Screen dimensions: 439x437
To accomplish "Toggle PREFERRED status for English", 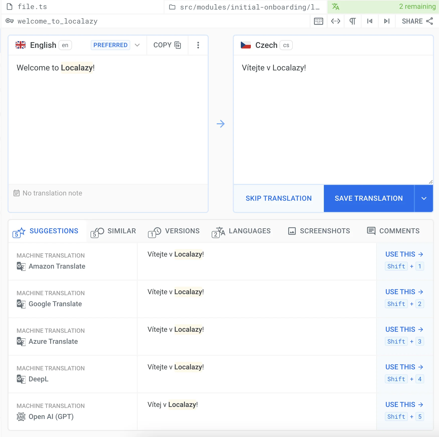I will point(110,45).
